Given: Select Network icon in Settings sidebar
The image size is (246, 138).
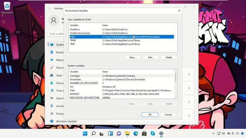Looking at the screenshot, I should pos(52,60).
